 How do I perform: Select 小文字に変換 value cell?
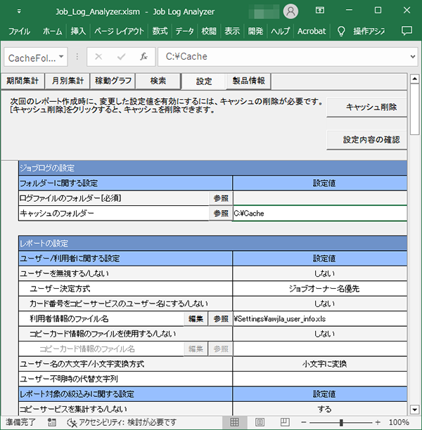(x=320, y=364)
